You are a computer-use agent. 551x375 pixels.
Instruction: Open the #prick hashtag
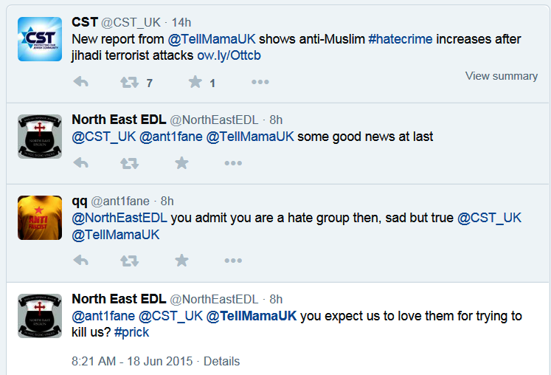coord(132,332)
